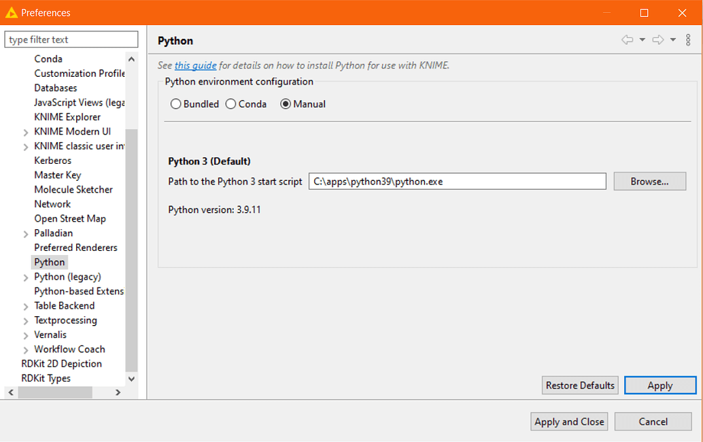The image size is (703, 442).
Task: Expand the Table Backend section
Action: coord(24,305)
